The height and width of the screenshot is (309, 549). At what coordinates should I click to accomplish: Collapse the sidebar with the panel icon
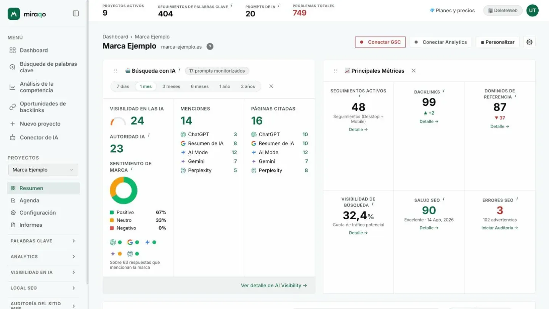76,13
